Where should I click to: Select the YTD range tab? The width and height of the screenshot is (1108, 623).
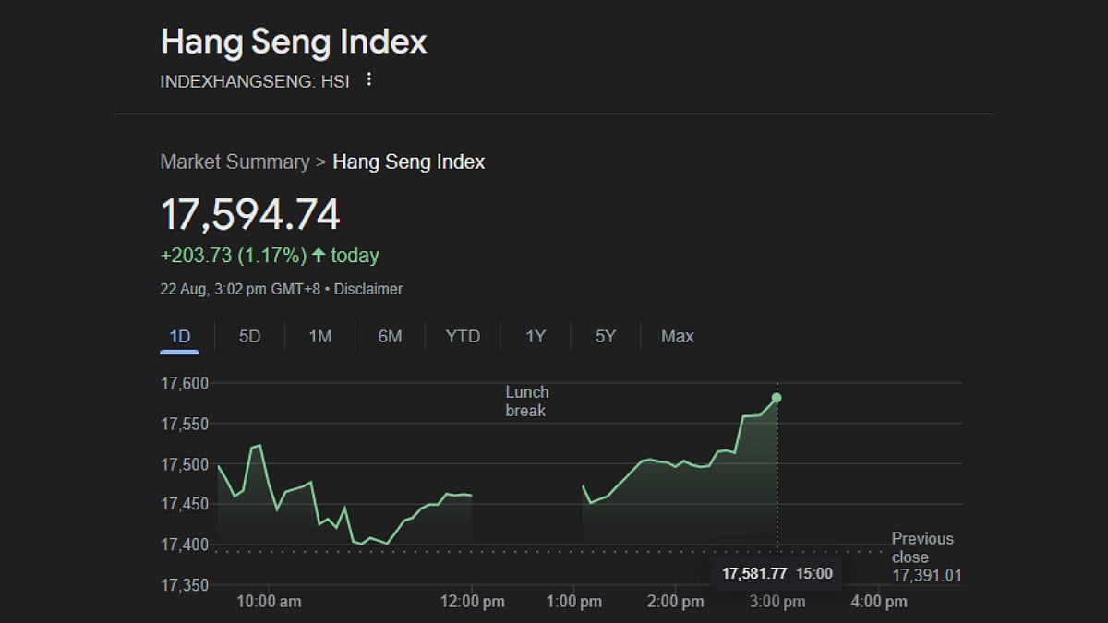[463, 337]
